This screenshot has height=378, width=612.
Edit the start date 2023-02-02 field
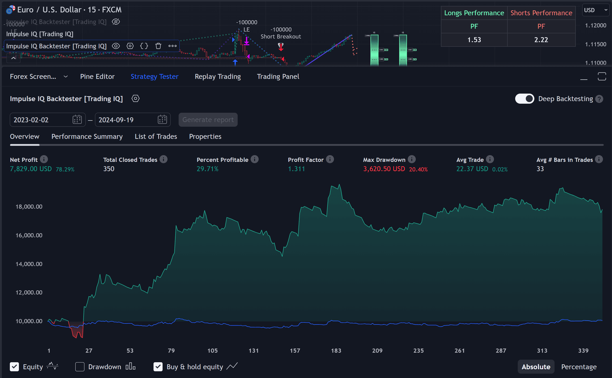(x=48, y=120)
